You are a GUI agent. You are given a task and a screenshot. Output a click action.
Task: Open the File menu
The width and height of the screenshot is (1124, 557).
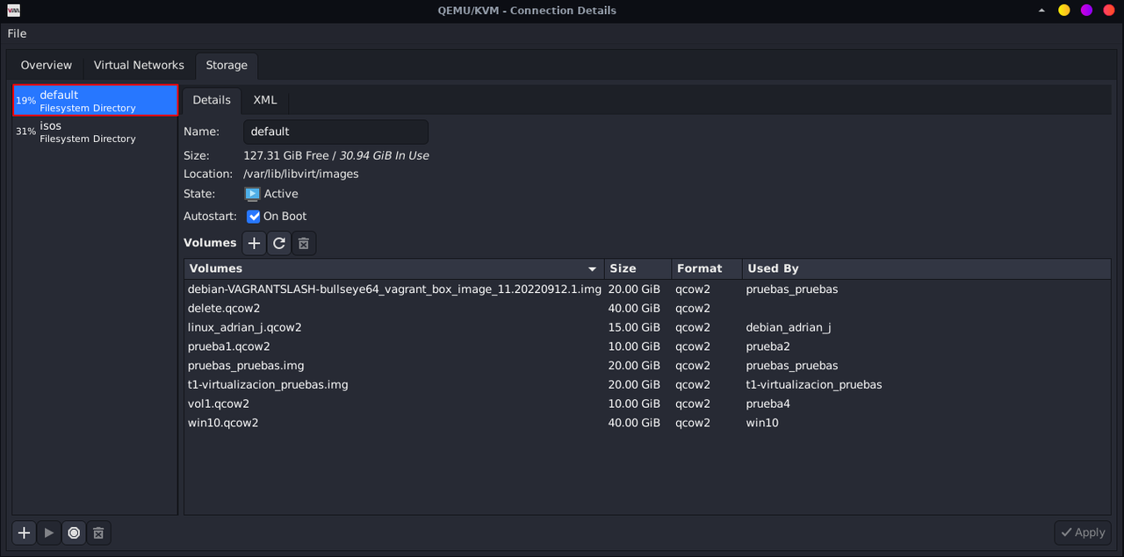(x=17, y=33)
